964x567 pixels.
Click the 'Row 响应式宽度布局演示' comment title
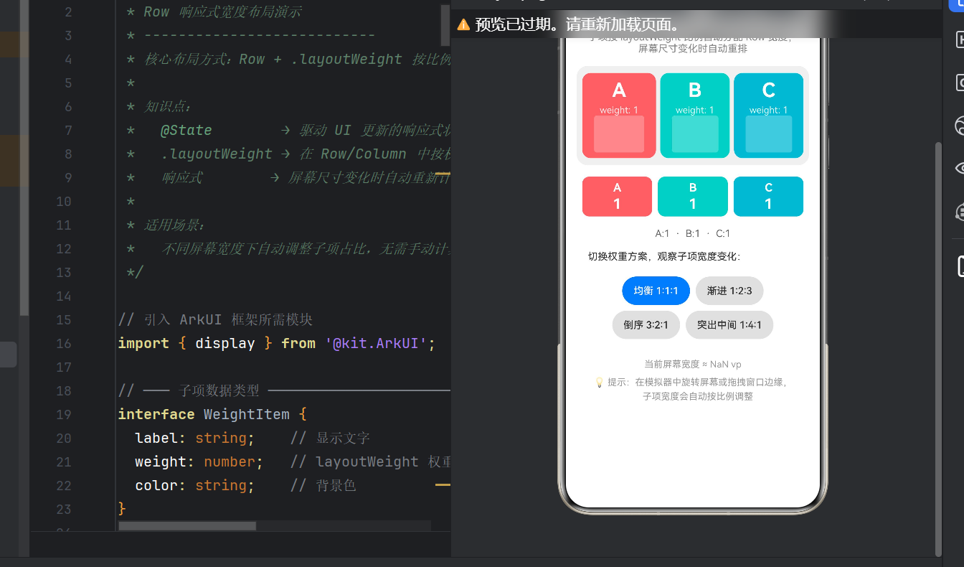[222, 11]
